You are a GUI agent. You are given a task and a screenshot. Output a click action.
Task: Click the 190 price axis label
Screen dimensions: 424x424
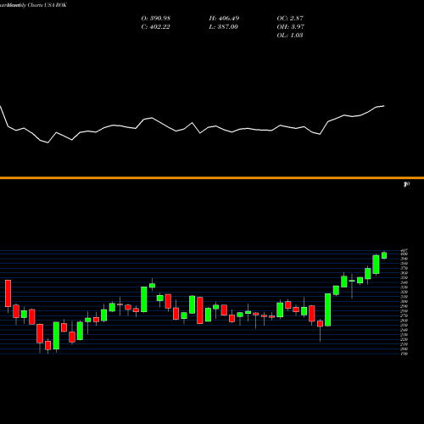[404, 354]
